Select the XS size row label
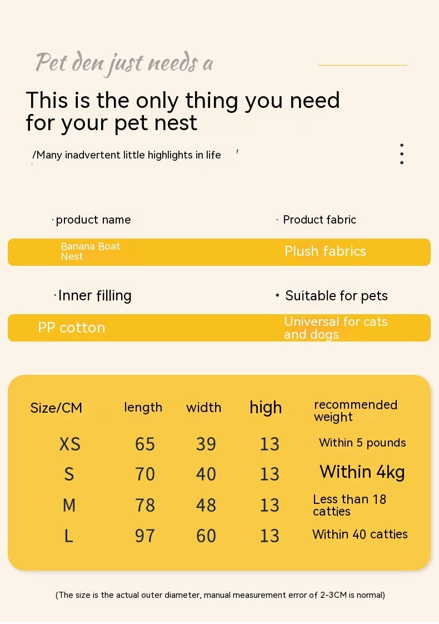 pyautogui.click(x=70, y=444)
